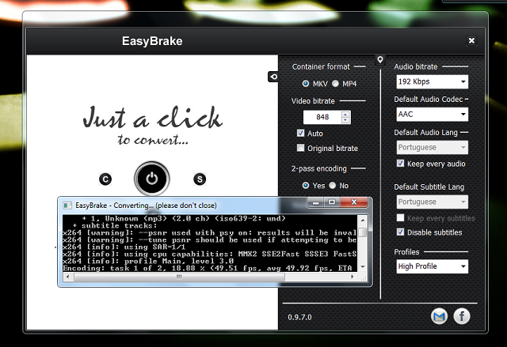Screen dimensions: 507x347
Task: Click the location pin icon
Action: pyautogui.click(x=380, y=59)
